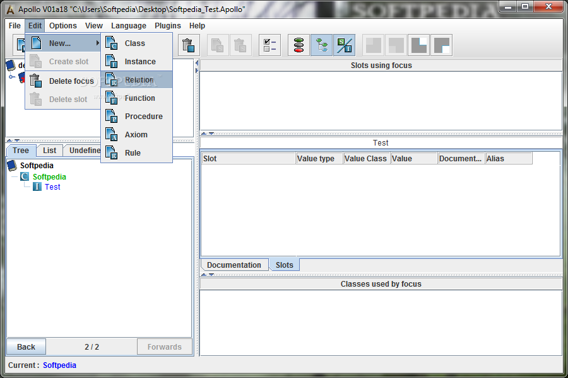Select the second light-gray layout toolbar icon
Screen dimensions: 568x378
(396, 45)
